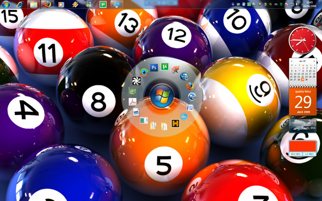
Task: Open the left folder in circle dock
Action: 153,125
